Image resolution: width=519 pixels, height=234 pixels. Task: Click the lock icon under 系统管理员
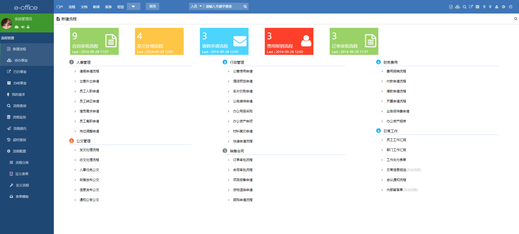[x=28, y=27]
